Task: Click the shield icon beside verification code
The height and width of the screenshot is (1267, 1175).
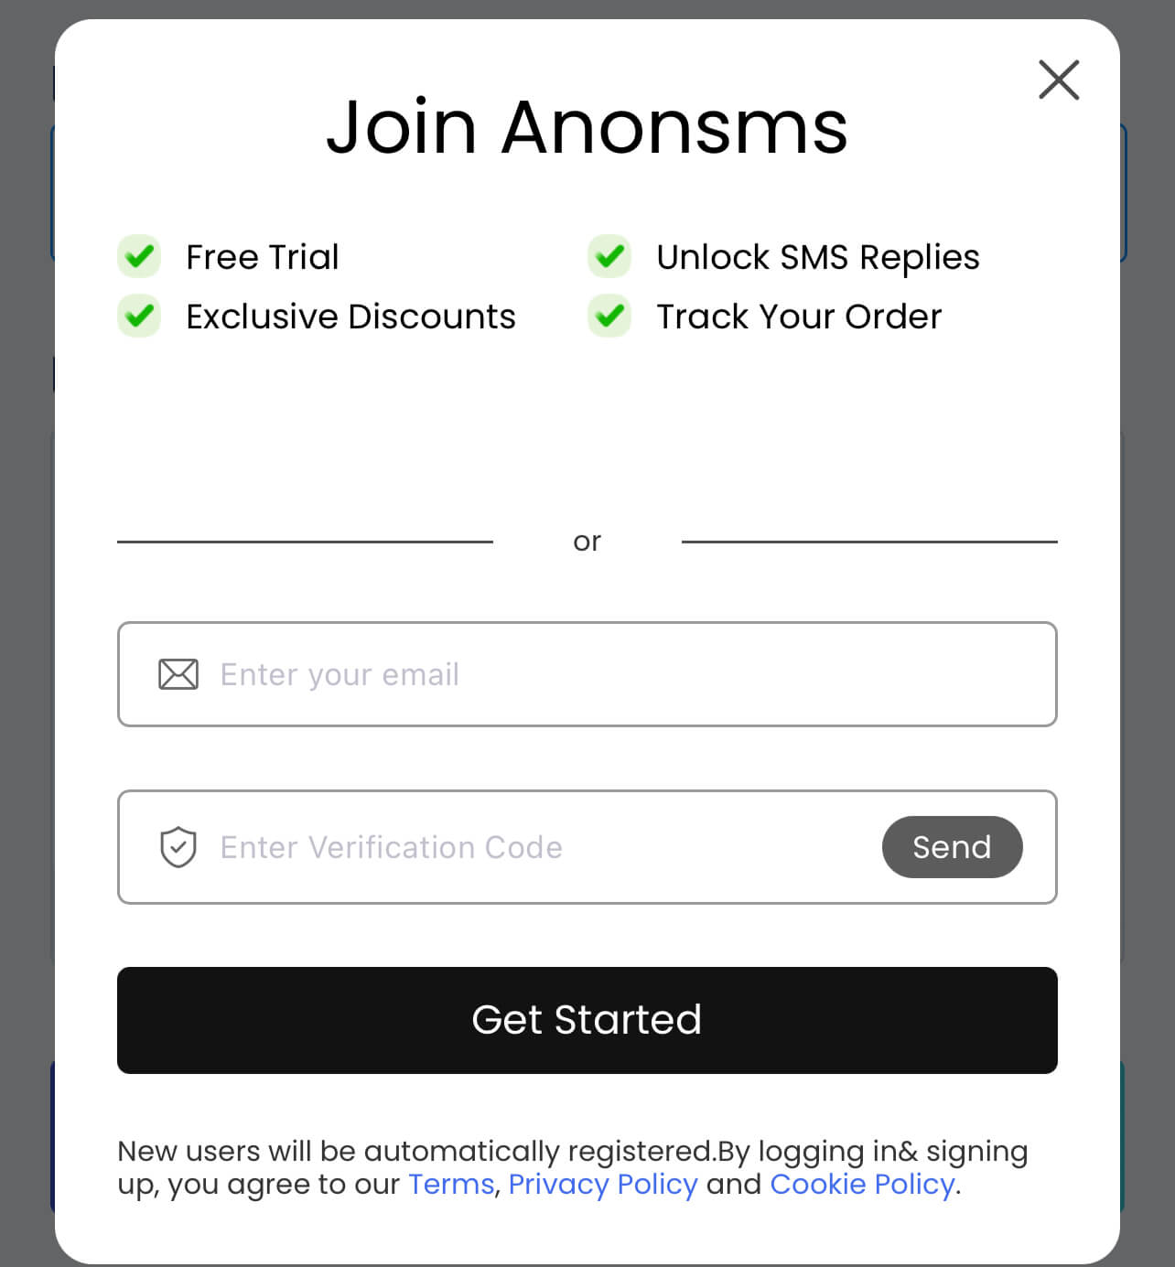Action: tap(178, 847)
